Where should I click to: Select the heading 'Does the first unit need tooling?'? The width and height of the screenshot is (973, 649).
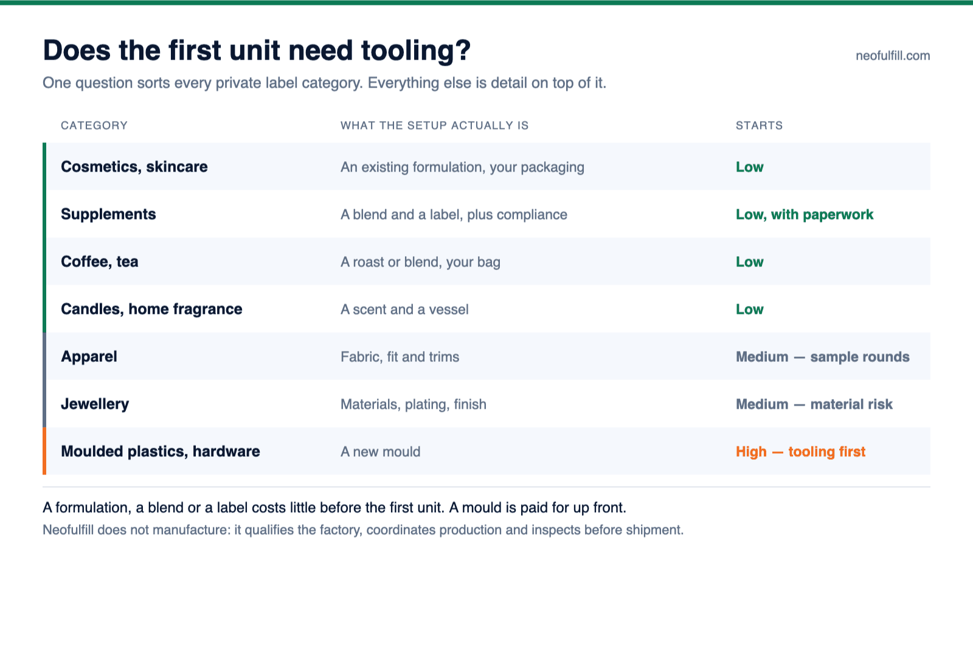257,50
